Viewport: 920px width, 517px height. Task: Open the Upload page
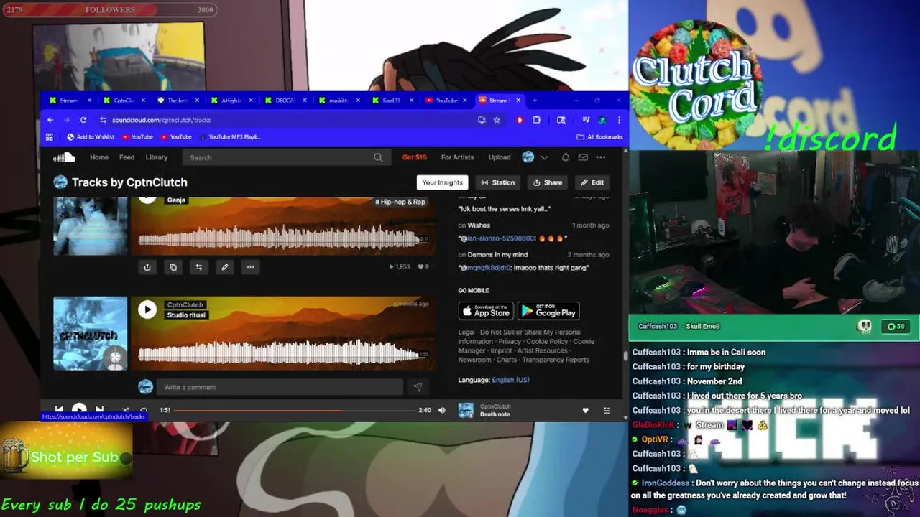click(x=500, y=157)
